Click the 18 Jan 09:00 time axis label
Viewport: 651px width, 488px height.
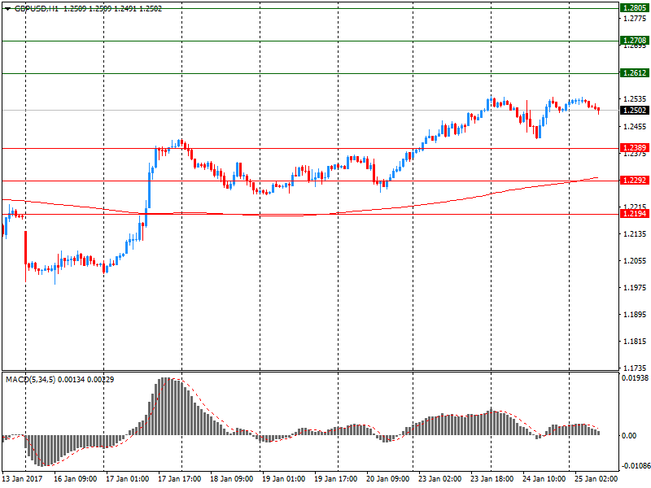pos(232,479)
